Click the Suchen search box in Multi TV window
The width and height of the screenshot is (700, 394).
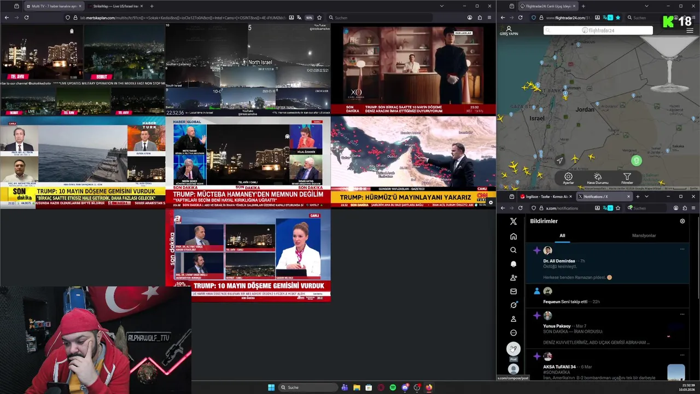click(x=380, y=18)
